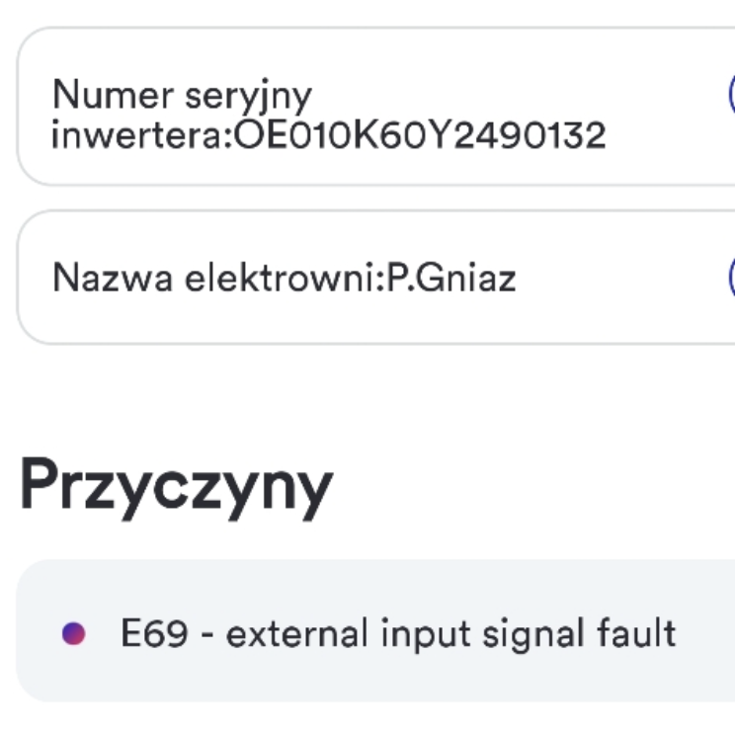Click empty space right of the serial number

click(666, 135)
